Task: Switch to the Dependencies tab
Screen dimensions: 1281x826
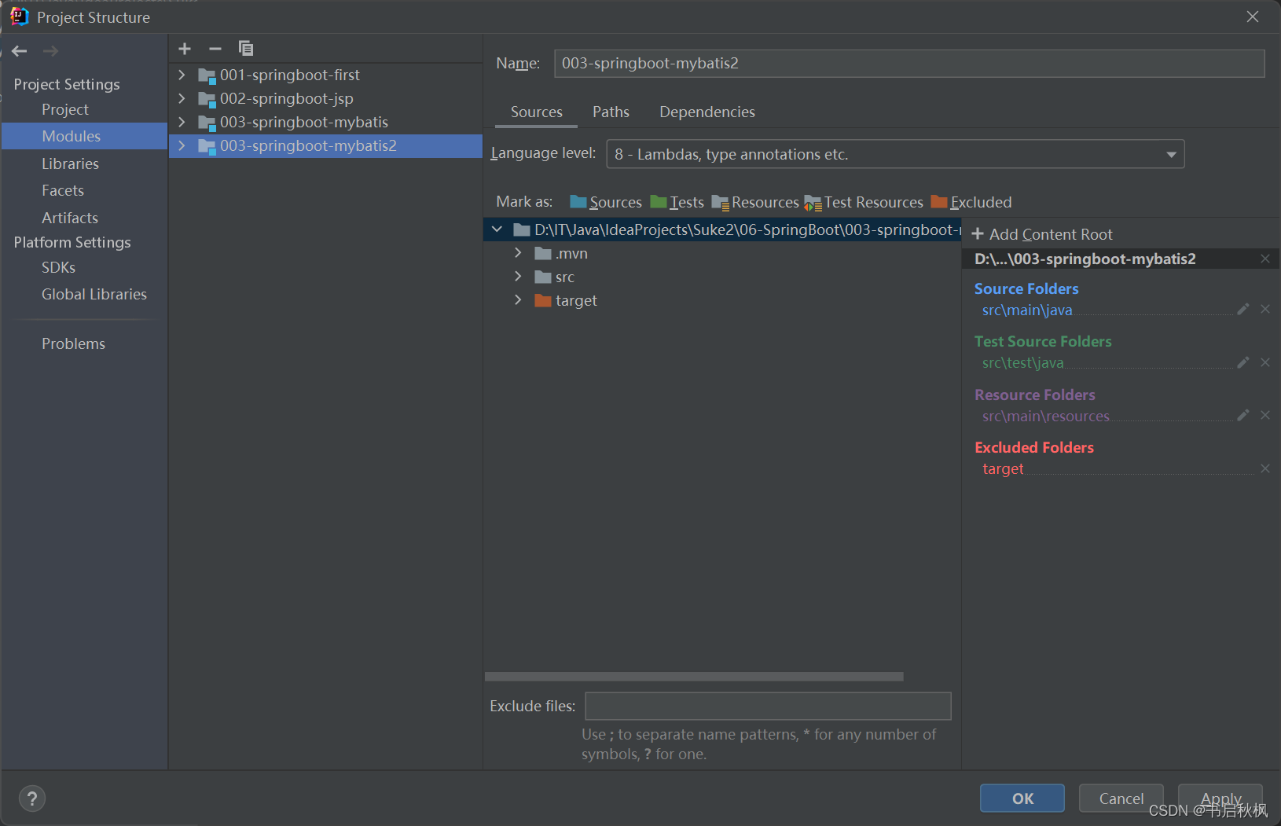Action: (x=707, y=112)
